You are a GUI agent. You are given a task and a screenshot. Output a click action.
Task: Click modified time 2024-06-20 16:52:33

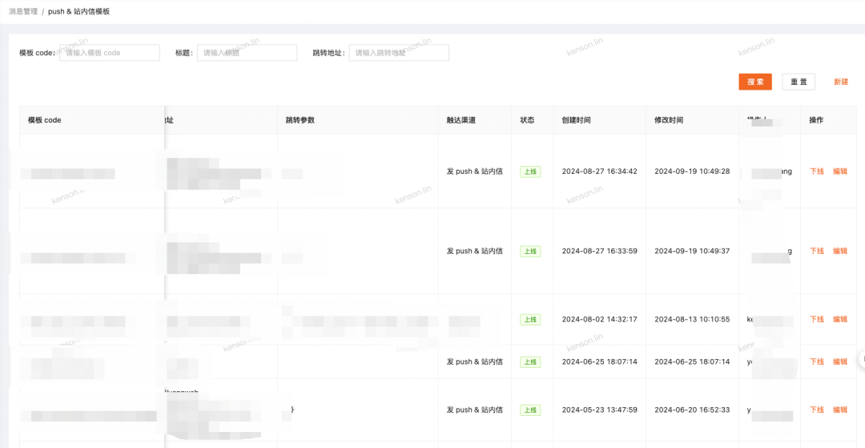[x=692, y=410]
